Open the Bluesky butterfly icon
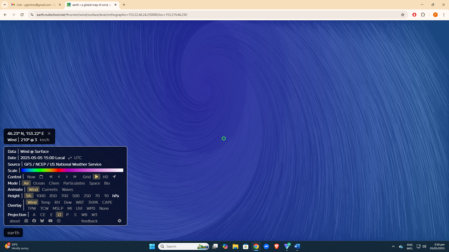449x252 pixels. tap(42, 221)
